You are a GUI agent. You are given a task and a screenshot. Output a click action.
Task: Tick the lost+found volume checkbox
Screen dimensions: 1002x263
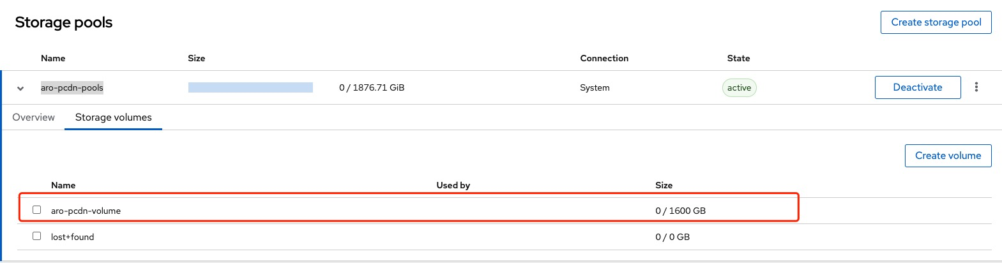(37, 236)
